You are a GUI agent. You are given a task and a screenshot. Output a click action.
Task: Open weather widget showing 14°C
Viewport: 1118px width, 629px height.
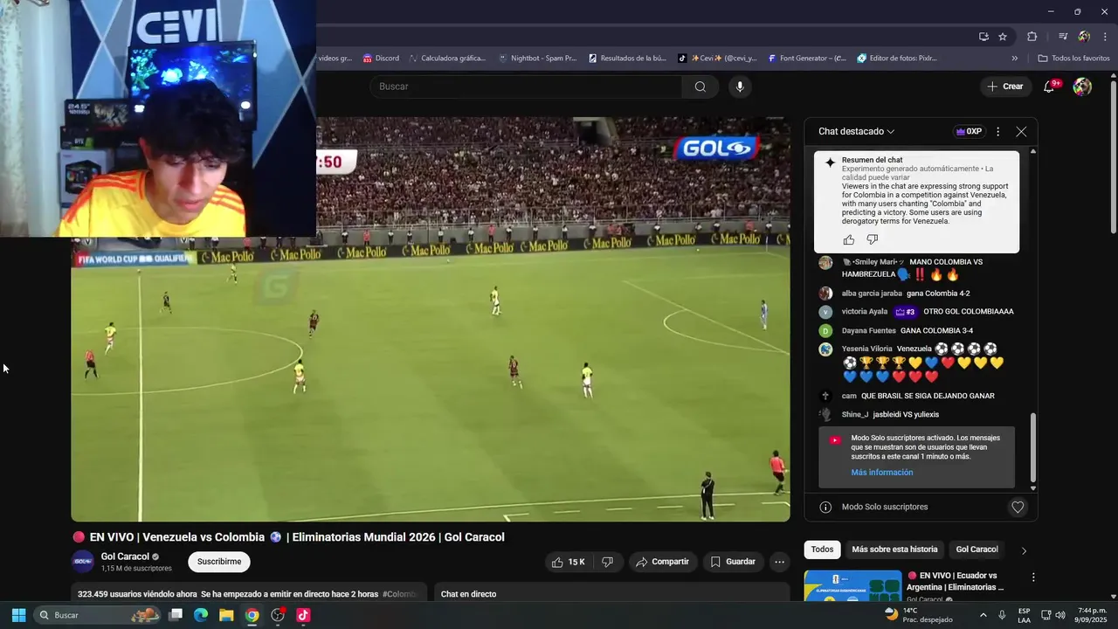919,615
